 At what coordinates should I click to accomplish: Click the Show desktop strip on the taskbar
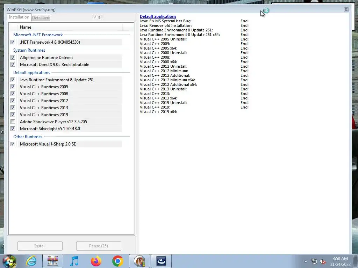(x=356, y=261)
